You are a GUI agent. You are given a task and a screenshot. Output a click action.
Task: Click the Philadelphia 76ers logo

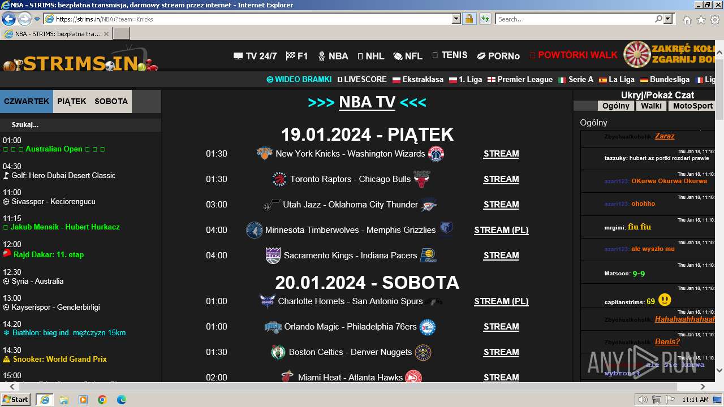[428, 327]
